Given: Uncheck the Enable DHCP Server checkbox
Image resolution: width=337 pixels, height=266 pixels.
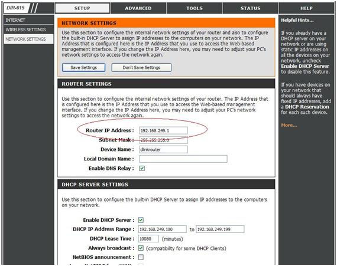Looking at the screenshot, I should [x=141, y=220].
